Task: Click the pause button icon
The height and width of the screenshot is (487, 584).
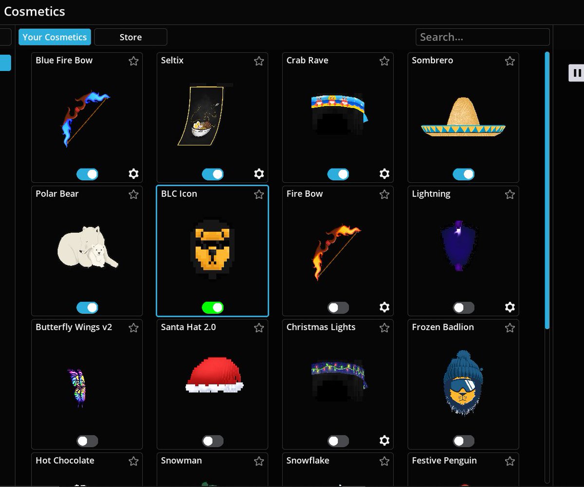Action: point(577,73)
